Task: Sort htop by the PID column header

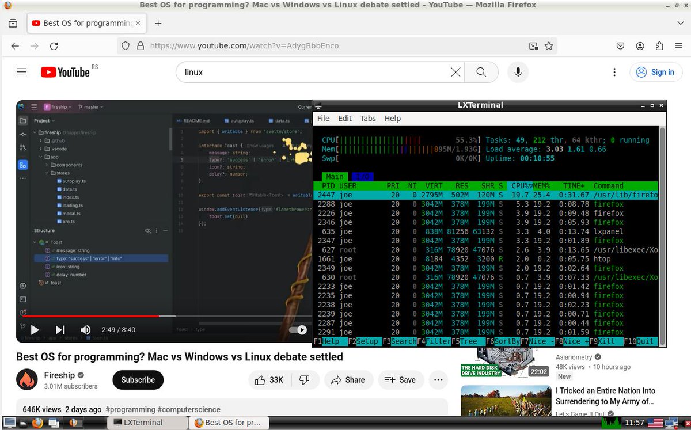Action: 328,186
